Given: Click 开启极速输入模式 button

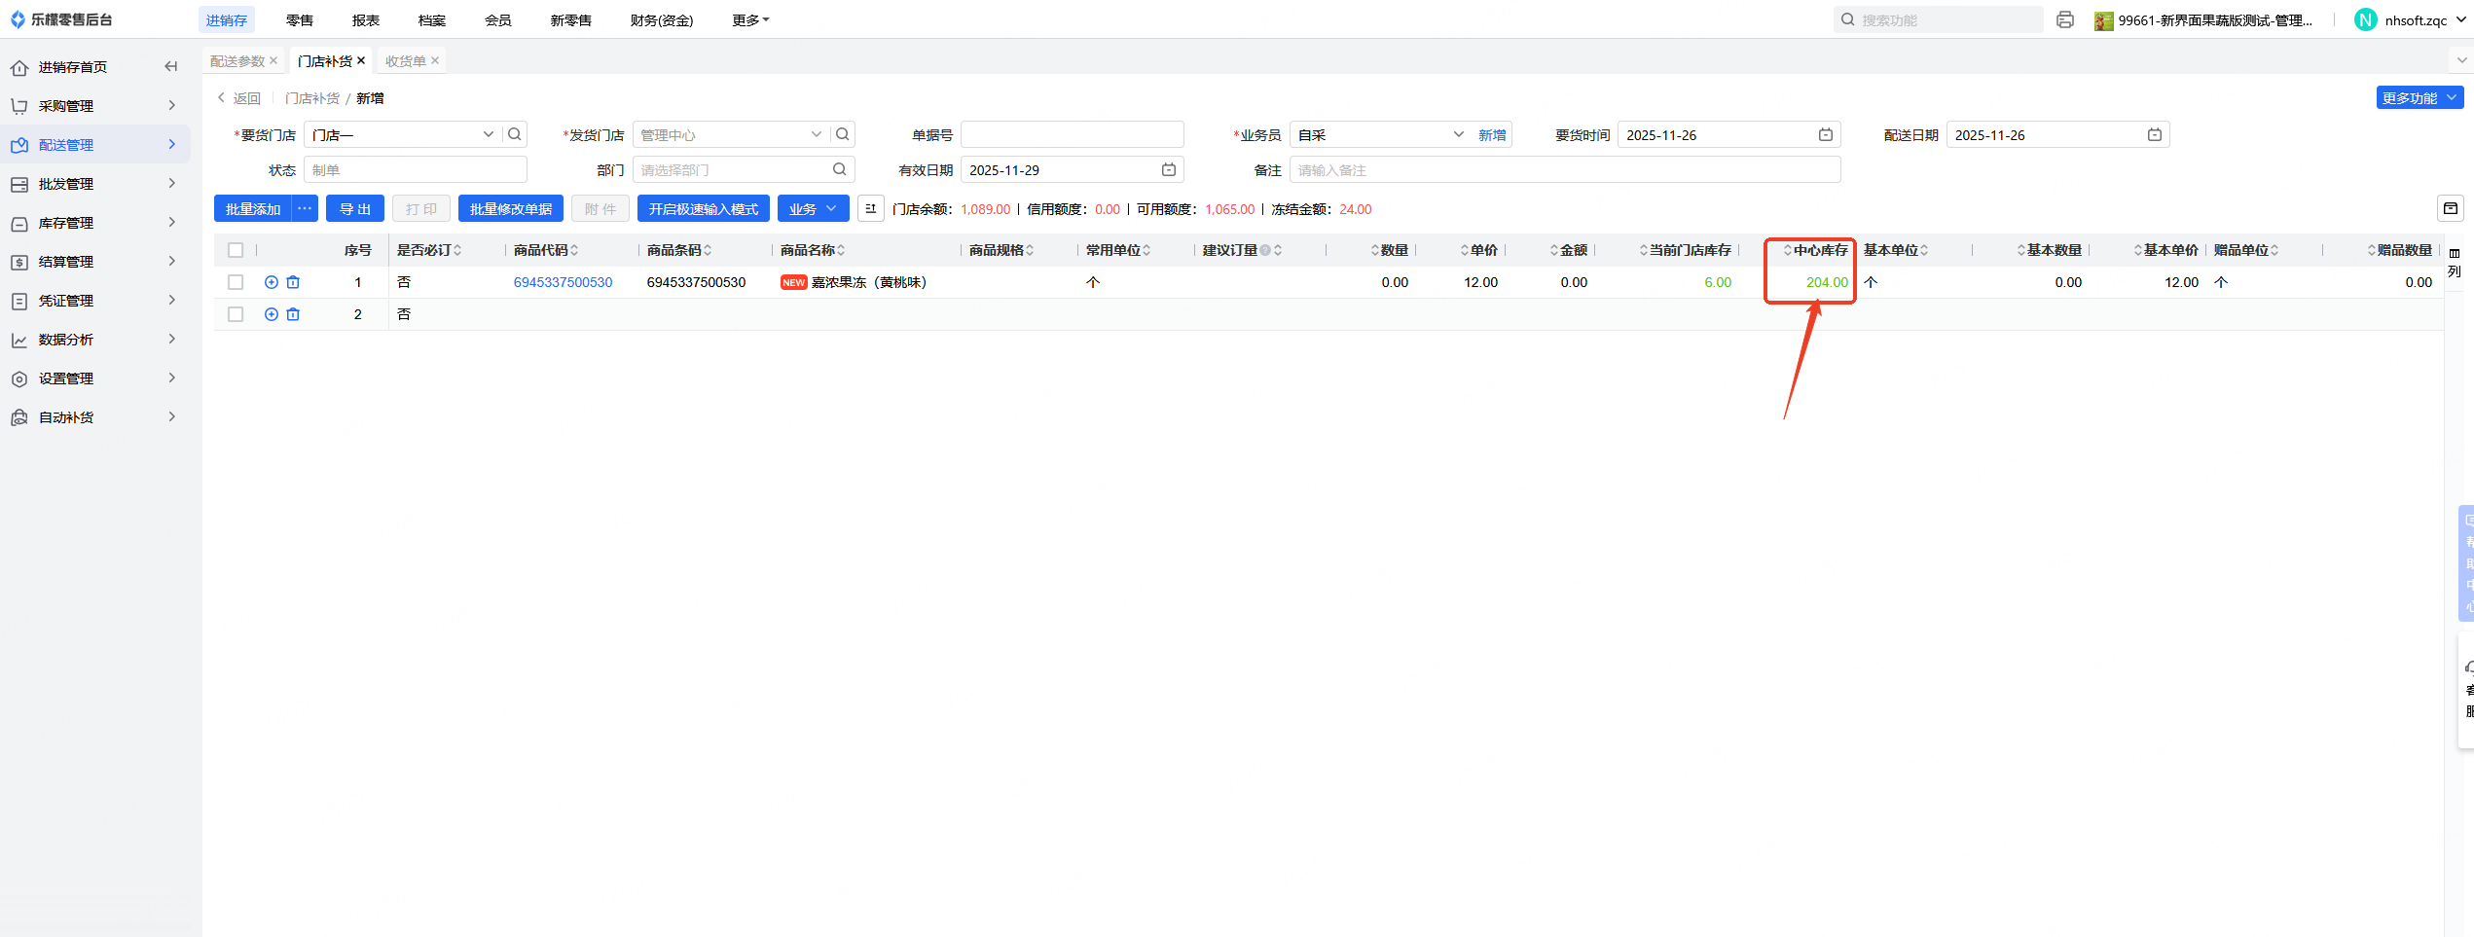Looking at the screenshot, I should (x=704, y=208).
